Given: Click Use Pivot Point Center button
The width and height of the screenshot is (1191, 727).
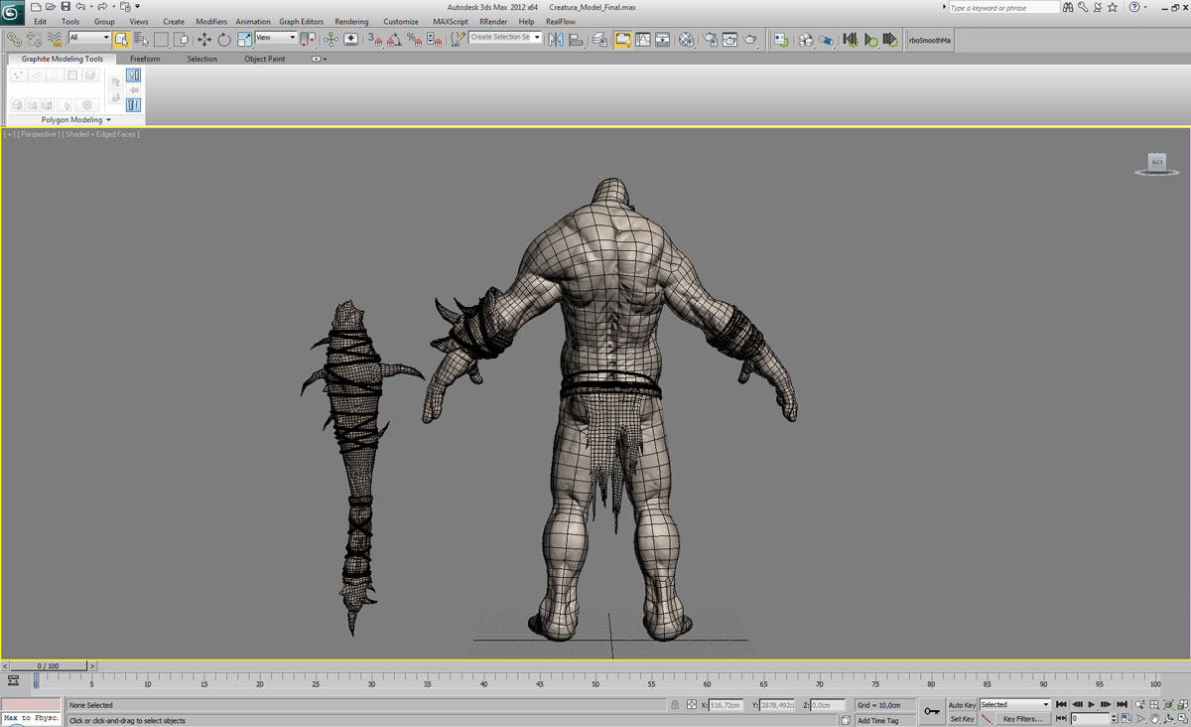Looking at the screenshot, I should click(x=308, y=40).
